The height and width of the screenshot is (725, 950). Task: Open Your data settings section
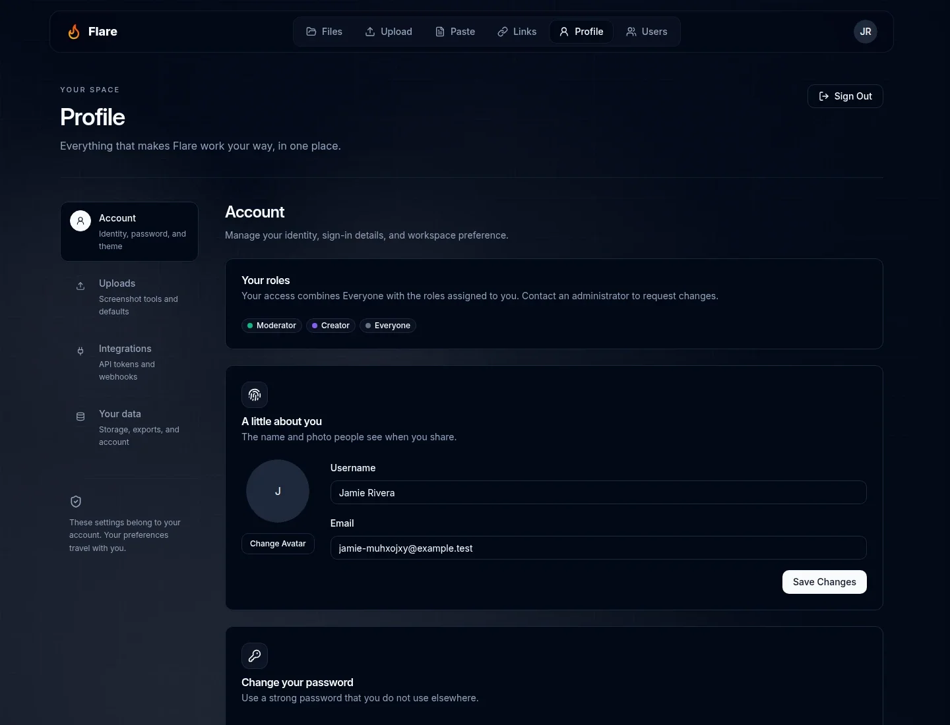(x=129, y=427)
